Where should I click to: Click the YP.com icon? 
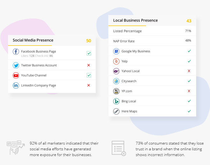tap(116, 91)
